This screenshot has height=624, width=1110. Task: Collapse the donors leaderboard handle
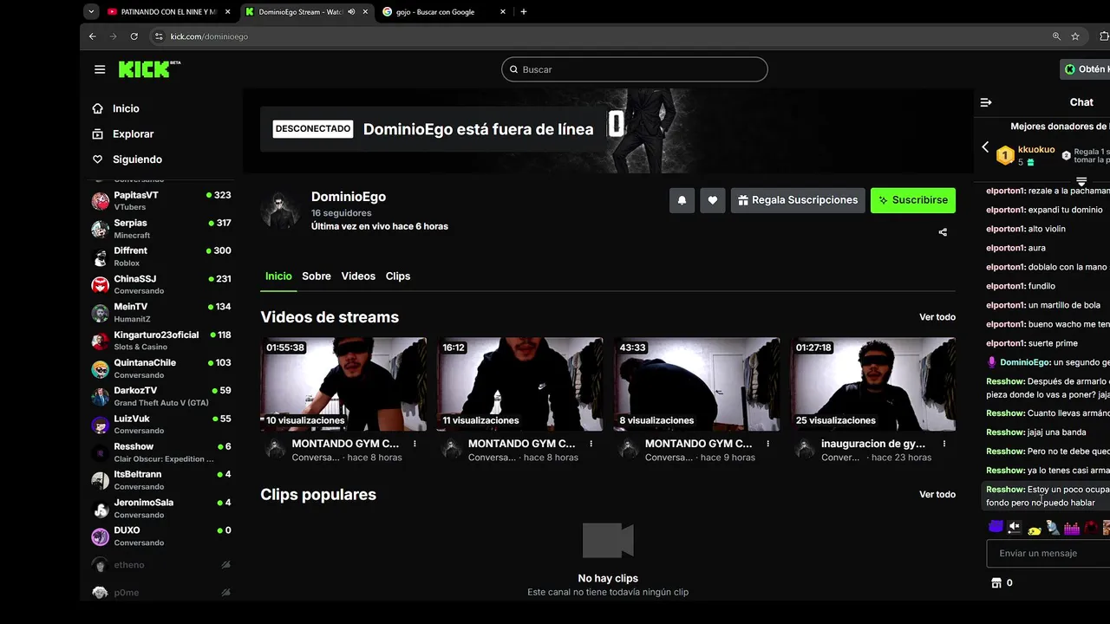click(1081, 181)
